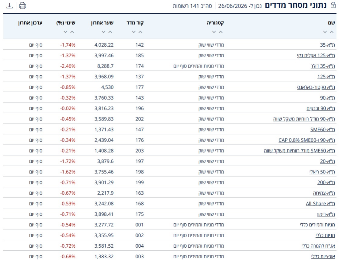Sort category column descending arrow
Screen dimensions: 341x260
tap(214, 32)
